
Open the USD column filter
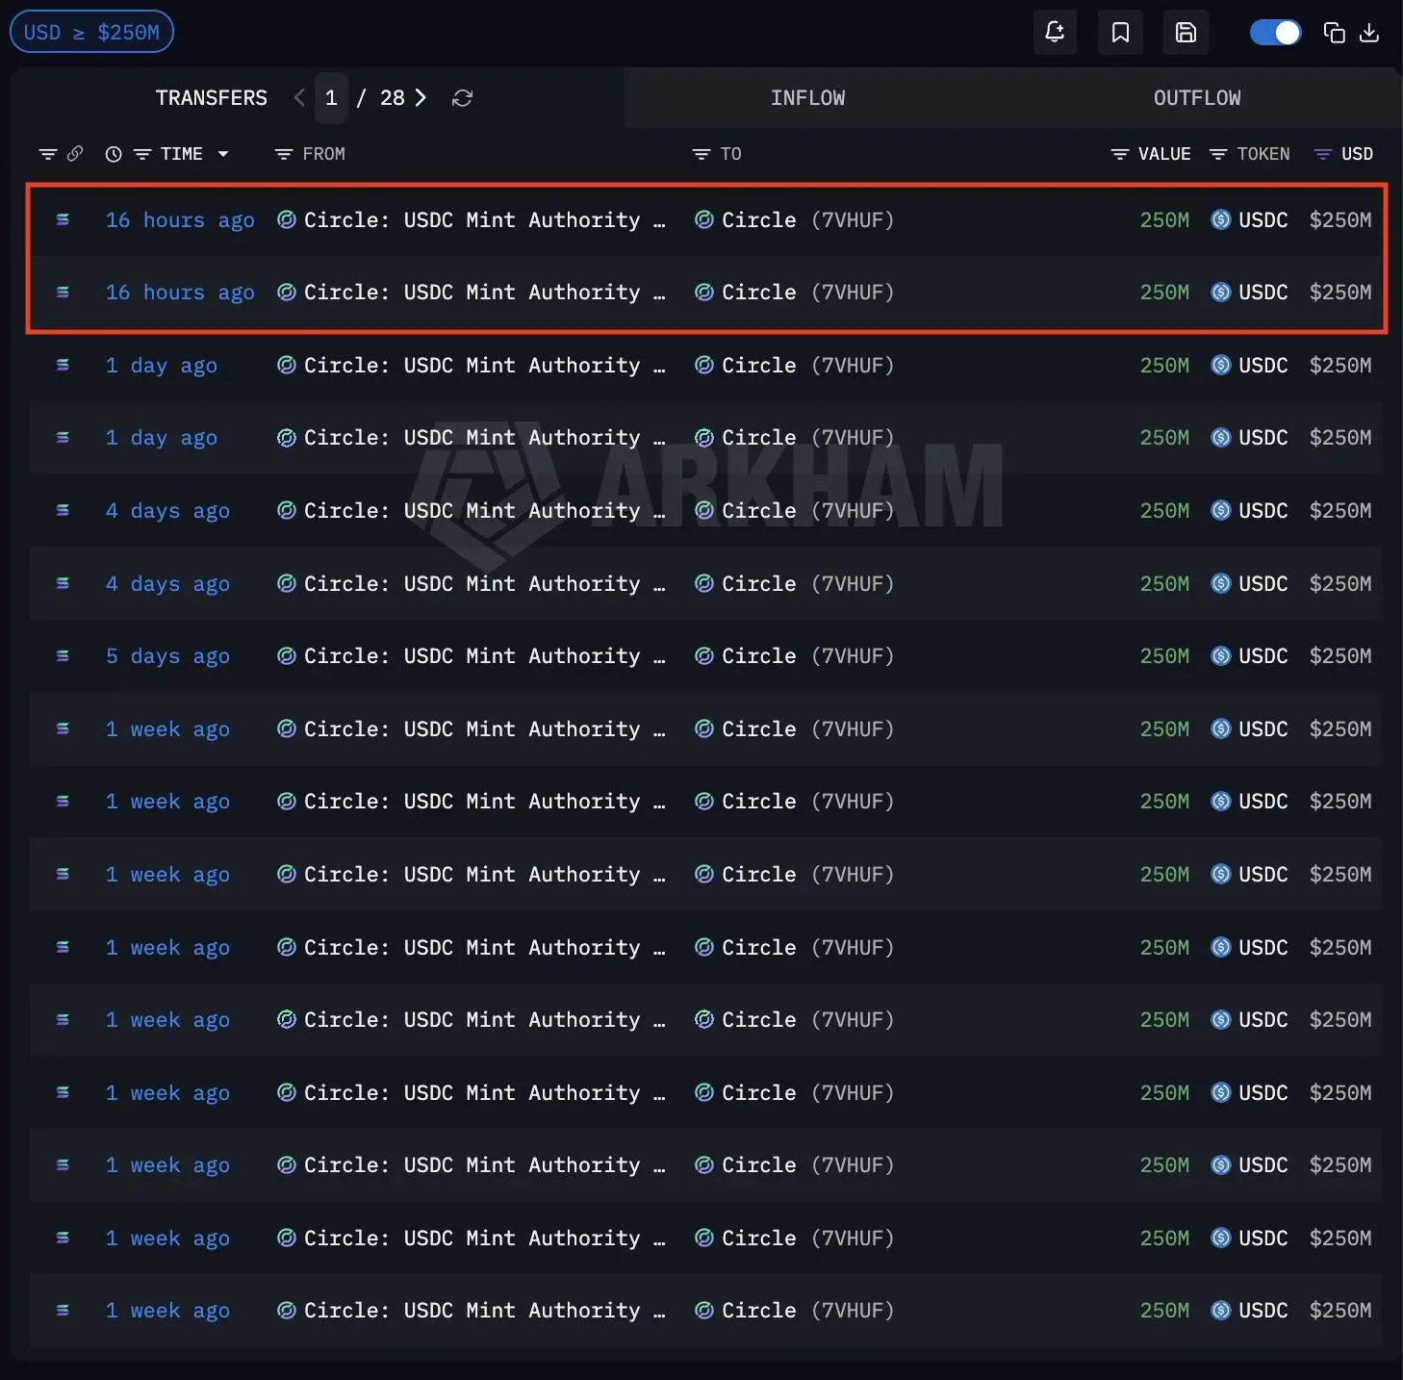(x=1323, y=154)
